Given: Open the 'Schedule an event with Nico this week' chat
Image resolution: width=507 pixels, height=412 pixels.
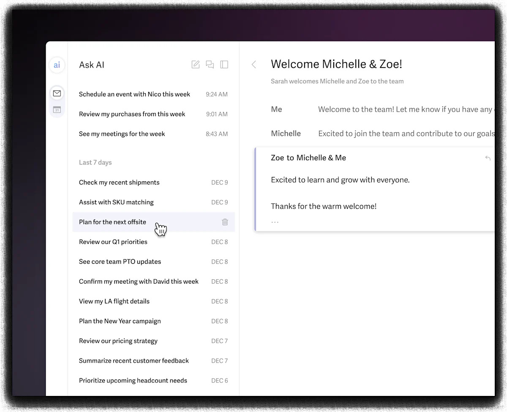Looking at the screenshot, I should click(x=134, y=94).
